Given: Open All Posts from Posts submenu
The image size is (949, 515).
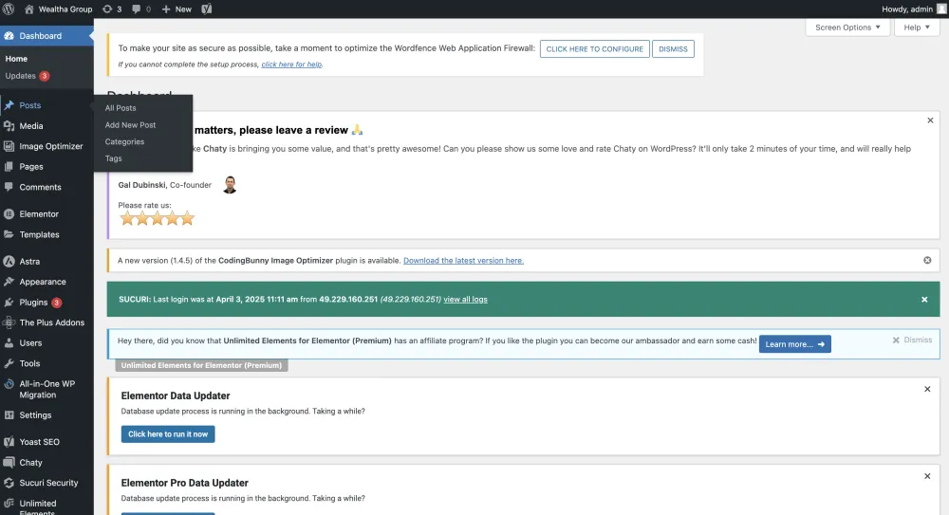Looking at the screenshot, I should (121, 108).
